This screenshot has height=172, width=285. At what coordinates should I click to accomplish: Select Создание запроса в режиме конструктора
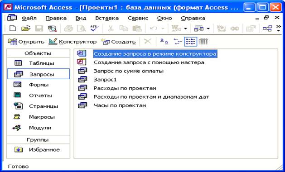[155, 54]
